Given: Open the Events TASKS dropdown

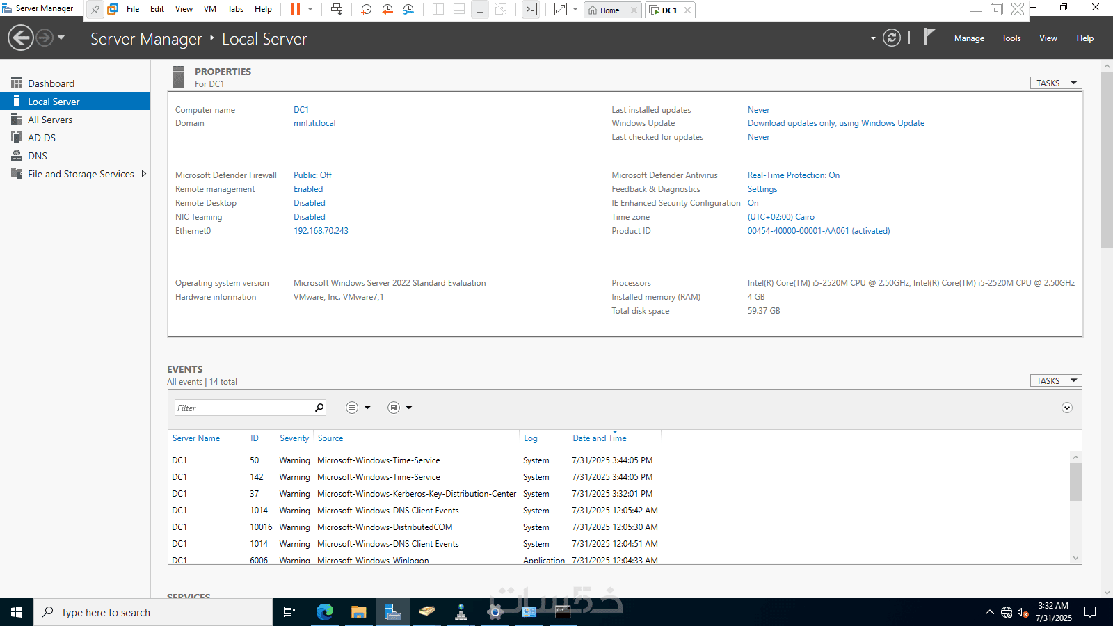Looking at the screenshot, I should click(1056, 380).
